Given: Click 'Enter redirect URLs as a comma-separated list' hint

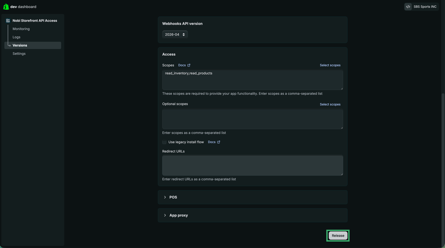Looking at the screenshot, I should click(x=199, y=179).
